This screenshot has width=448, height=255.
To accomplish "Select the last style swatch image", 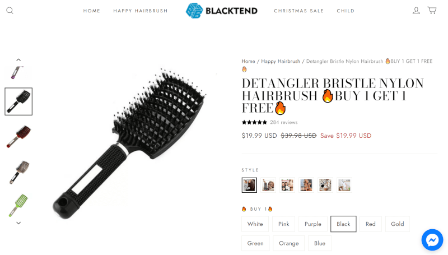I will (x=344, y=185).
